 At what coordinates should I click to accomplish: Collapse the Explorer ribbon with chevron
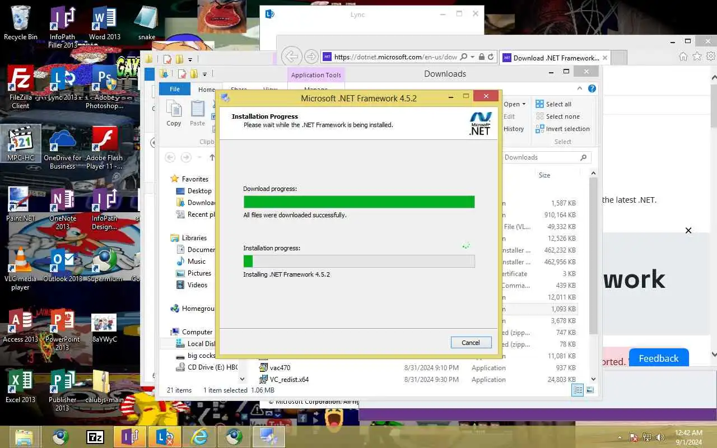(x=580, y=88)
